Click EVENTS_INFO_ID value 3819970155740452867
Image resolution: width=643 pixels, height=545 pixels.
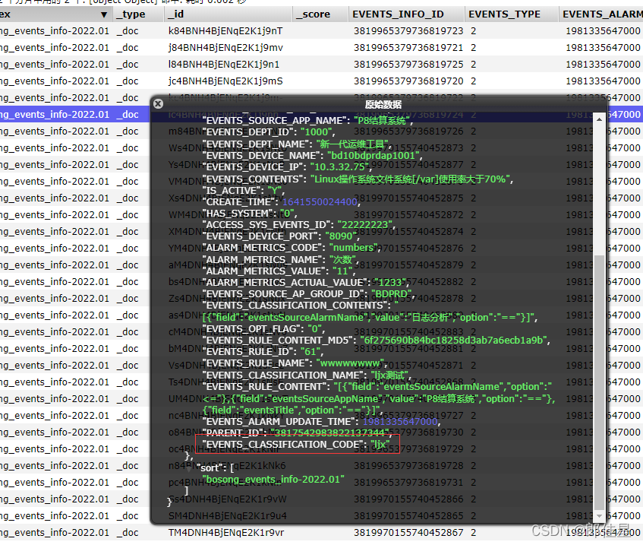click(x=408, y=533)
